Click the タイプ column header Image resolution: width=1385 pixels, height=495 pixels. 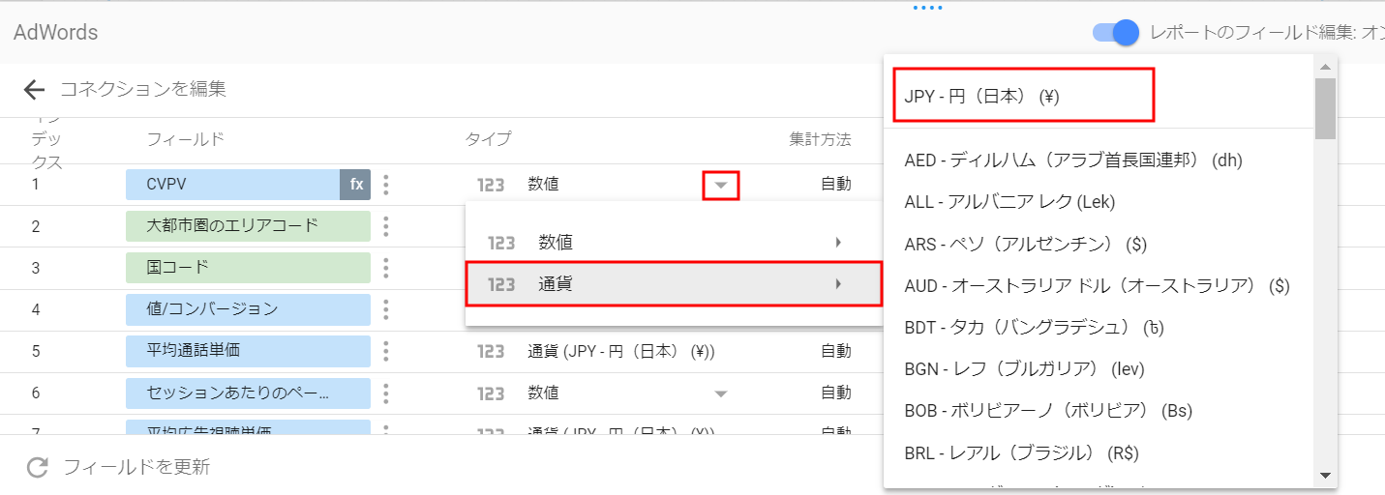point(488,139)
